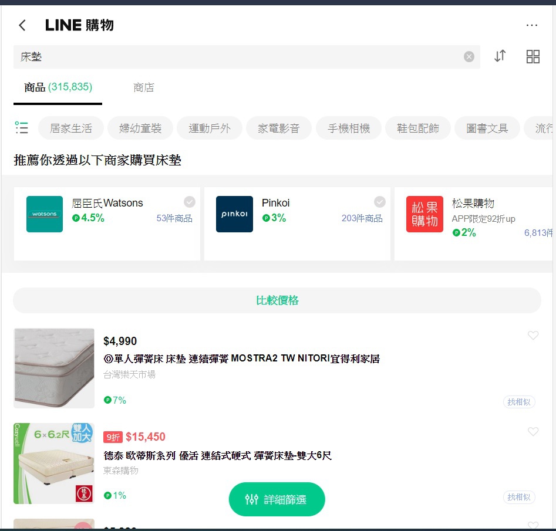Filter by 圖書文具 category
The width and height of the screenshot is (556, 531).
tap(487, 128)
